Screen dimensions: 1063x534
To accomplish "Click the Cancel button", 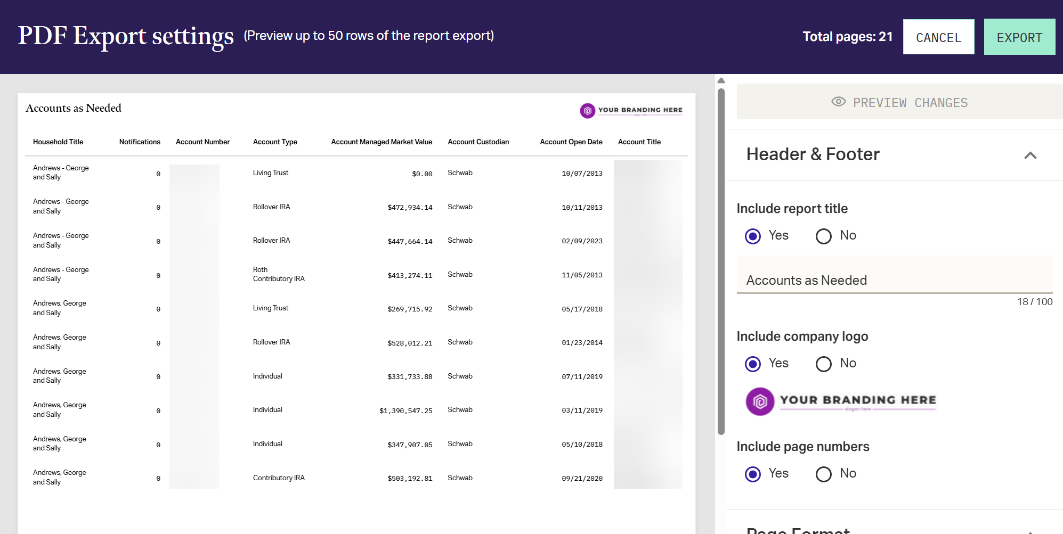I will 938,37.
